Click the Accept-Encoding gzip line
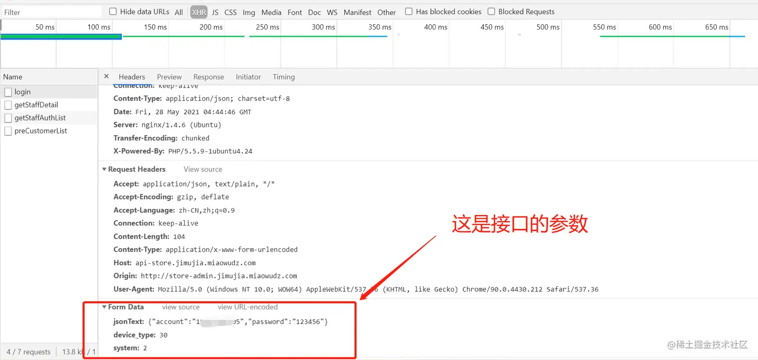Screen dimensions: 758x360 pos(171,197)
